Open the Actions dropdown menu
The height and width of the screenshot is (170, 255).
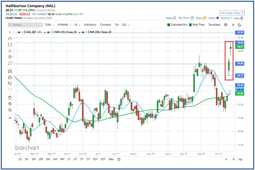pos(227,18)
